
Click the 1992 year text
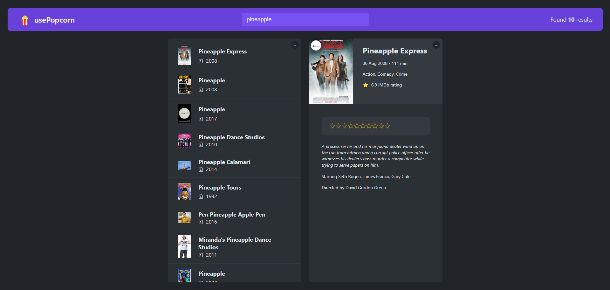(x=211, y=197)
